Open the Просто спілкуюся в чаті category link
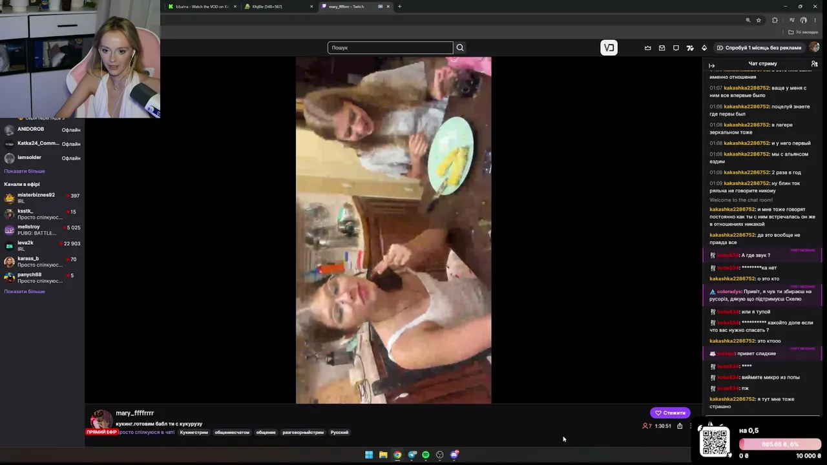 [147, 432]
